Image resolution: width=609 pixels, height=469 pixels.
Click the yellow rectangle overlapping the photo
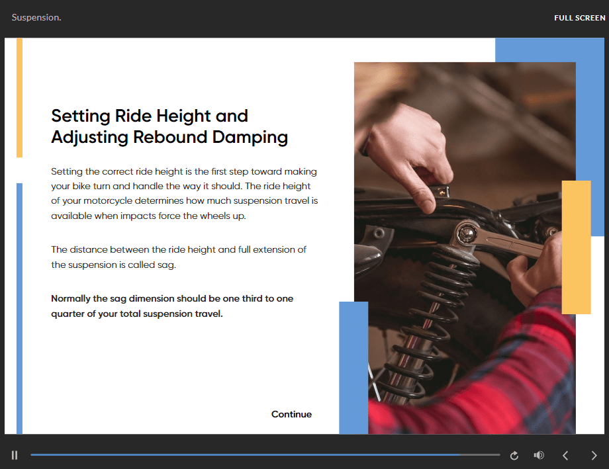pyautogui.click(x=576, y=247)
